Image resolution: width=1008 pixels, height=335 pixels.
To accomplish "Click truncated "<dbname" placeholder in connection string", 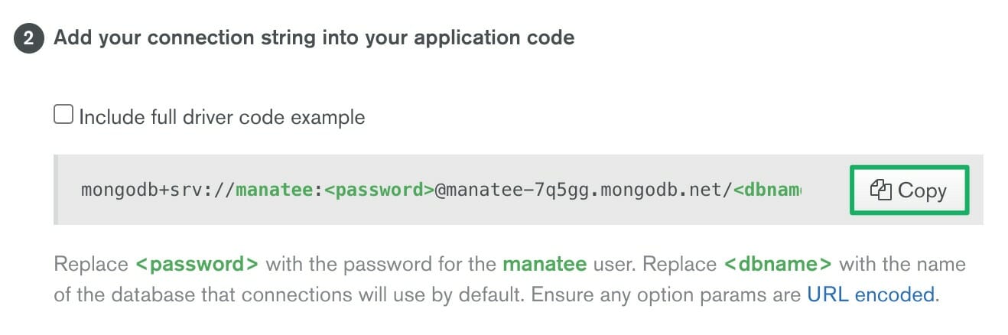I will [x=767, y=190].
